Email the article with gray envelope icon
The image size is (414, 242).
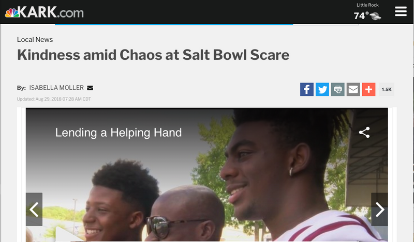click(x=353, y=89)
